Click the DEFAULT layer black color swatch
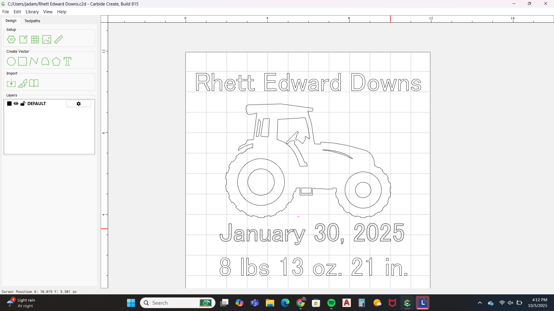The width and height of the screenshot is (554, 311). coord(9,104)
